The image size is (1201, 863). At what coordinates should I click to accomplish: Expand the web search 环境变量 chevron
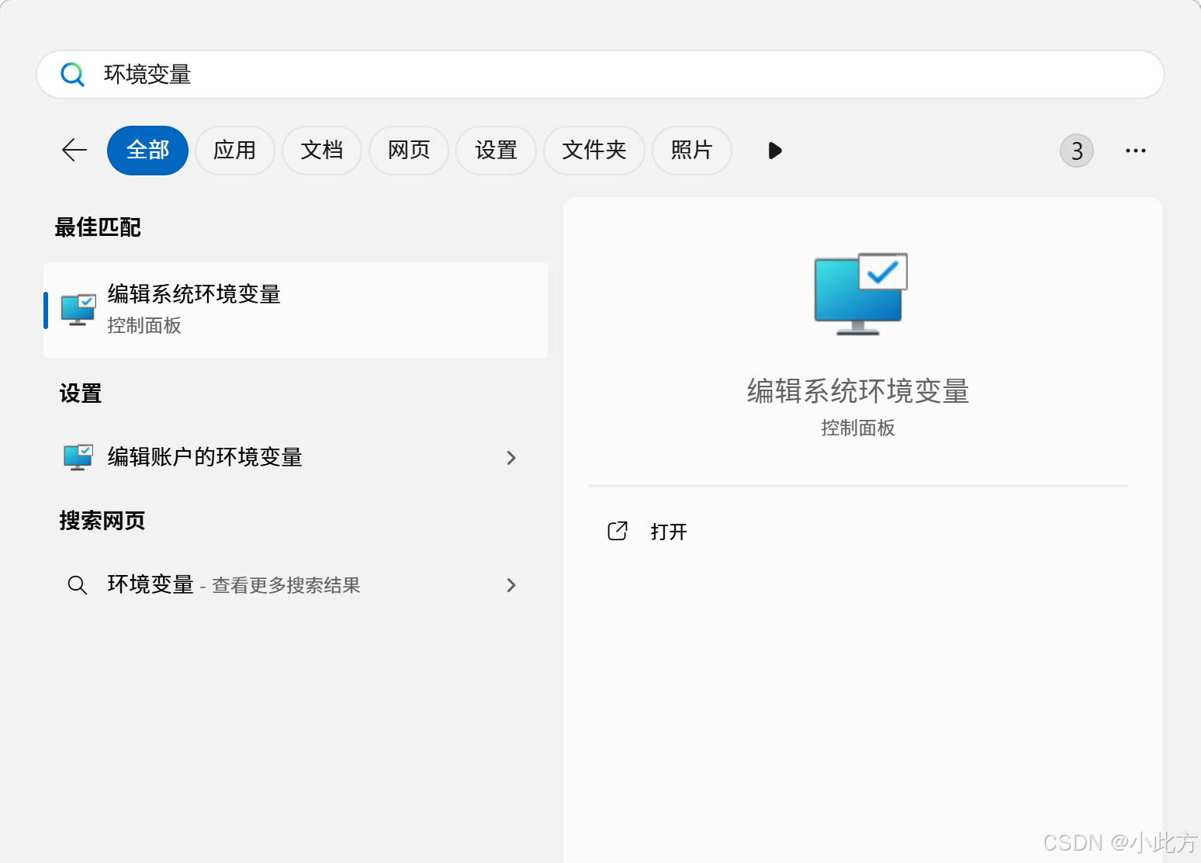click(511, 585)
